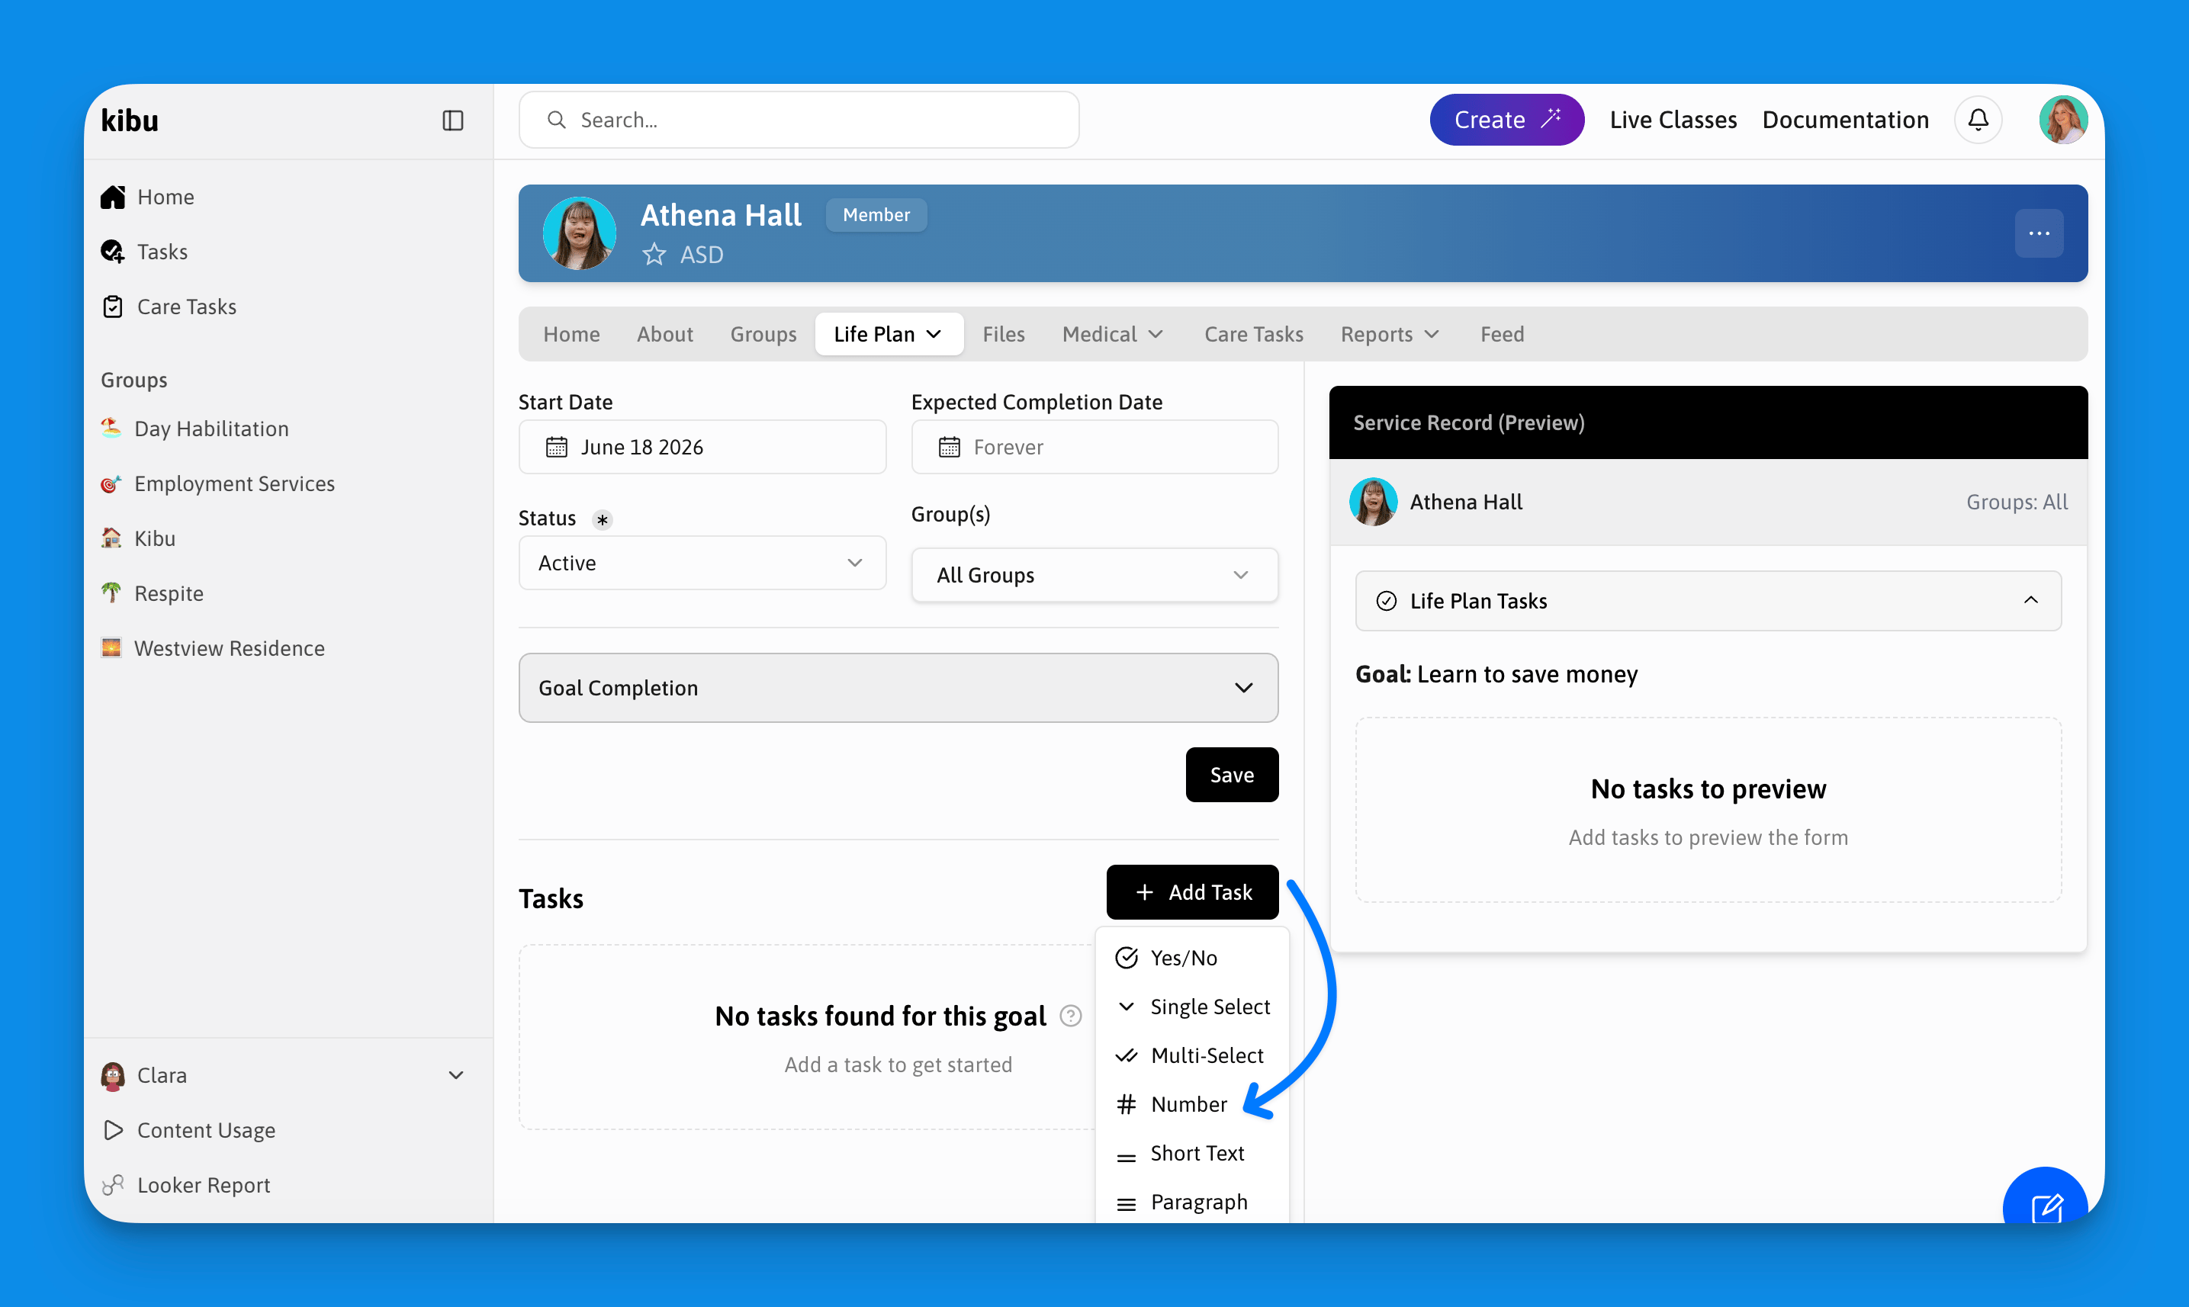Image resolution: width=2189 pixels, height=1307 pixels.
Task: Select Yes/No task type
Action: coord(1192,959)
